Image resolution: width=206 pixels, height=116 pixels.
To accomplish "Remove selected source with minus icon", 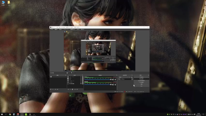I will coord(70,89).
